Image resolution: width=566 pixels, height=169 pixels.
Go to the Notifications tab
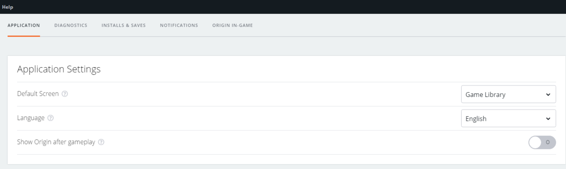[179, 25]
